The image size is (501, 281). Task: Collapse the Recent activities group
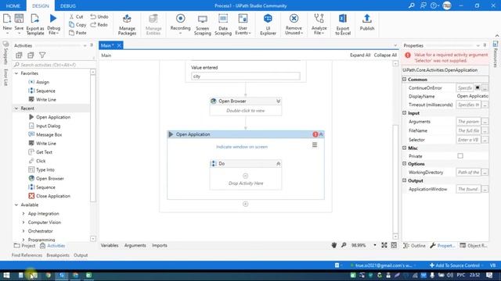(x=16, y=108)
